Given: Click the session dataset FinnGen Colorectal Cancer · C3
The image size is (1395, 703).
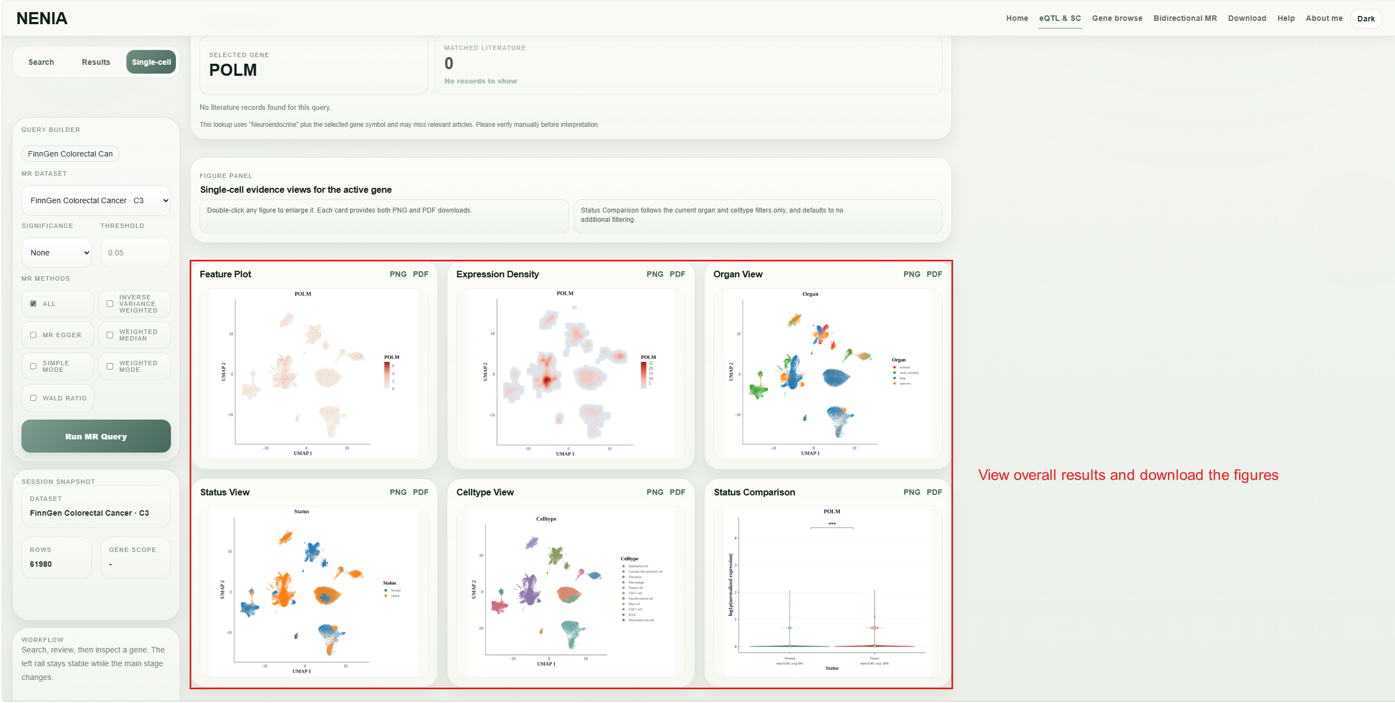Looking at the screenshot, I should pyautogui.click(x=89, y=513).
